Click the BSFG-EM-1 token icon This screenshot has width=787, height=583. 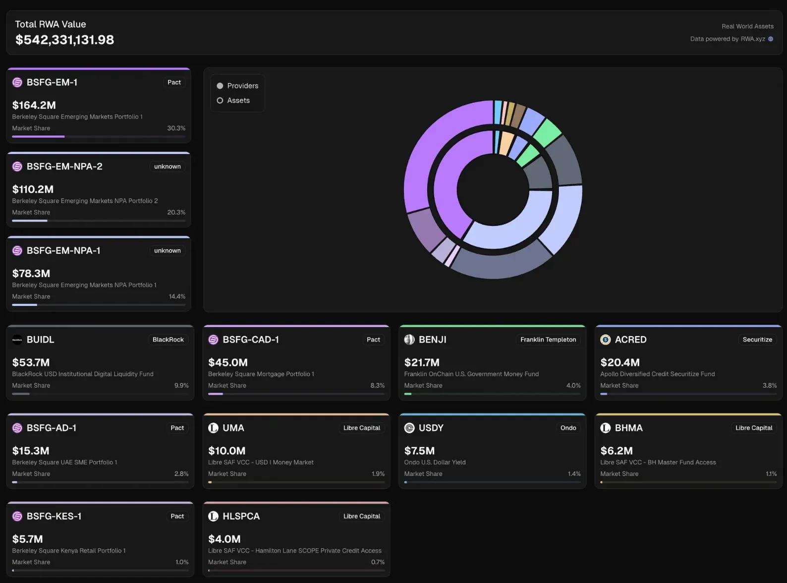[17, 82]
